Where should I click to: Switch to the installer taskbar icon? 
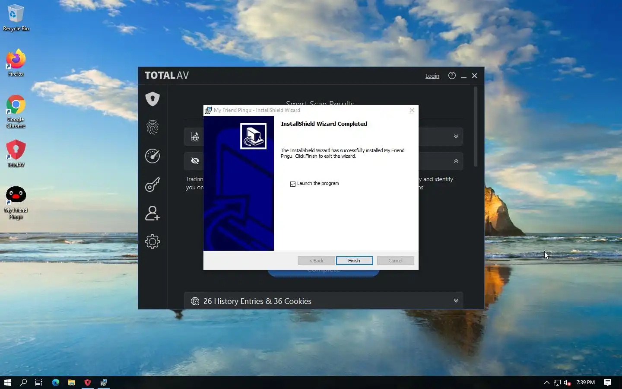[104, 383]
